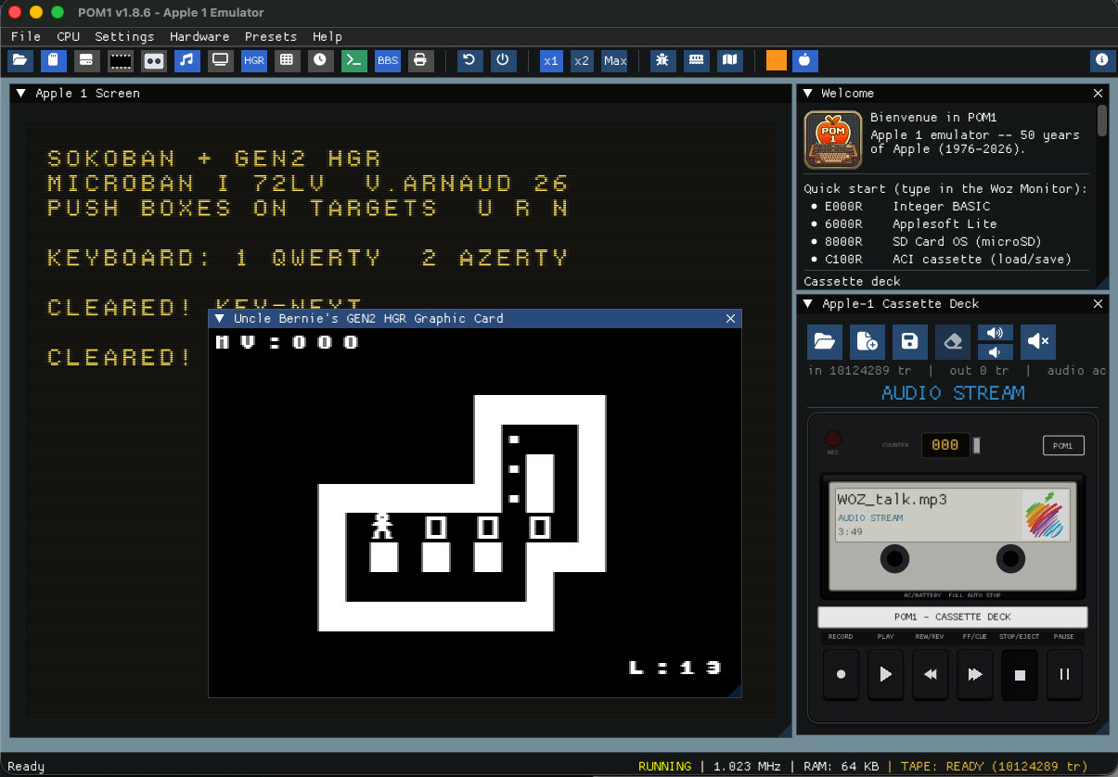Collapse the Apple 1 Screen panel
The image size is (1118, 777).
[x=20, y=93]
